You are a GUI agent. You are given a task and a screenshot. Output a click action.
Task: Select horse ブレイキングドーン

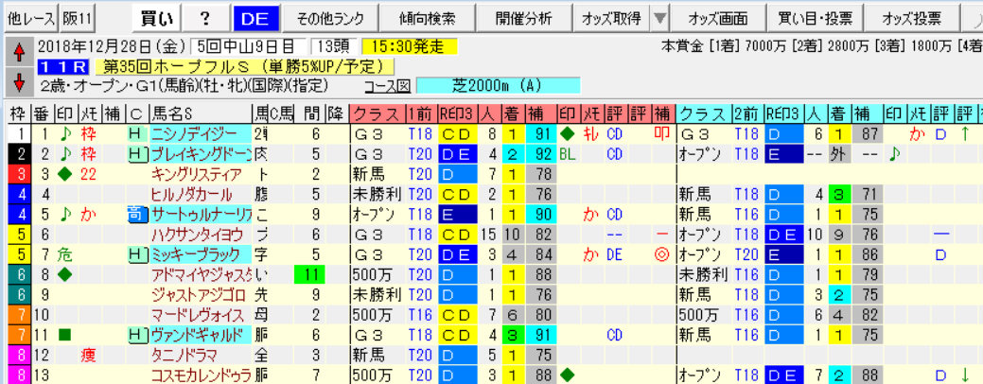point(200,153)
